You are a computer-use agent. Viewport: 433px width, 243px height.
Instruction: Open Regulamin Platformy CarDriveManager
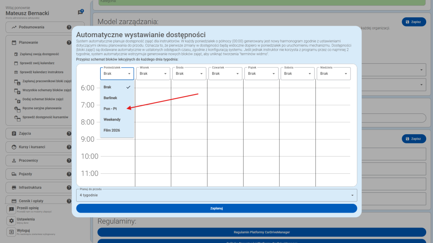[261, 232]
